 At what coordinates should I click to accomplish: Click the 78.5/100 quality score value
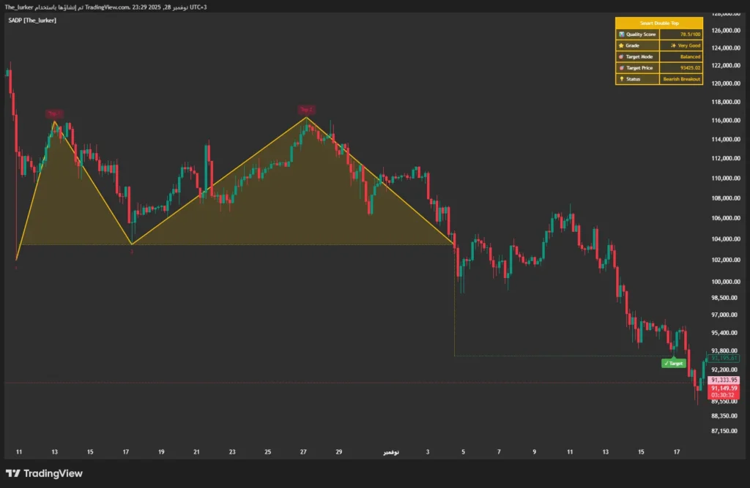click(x=690, y=34)
